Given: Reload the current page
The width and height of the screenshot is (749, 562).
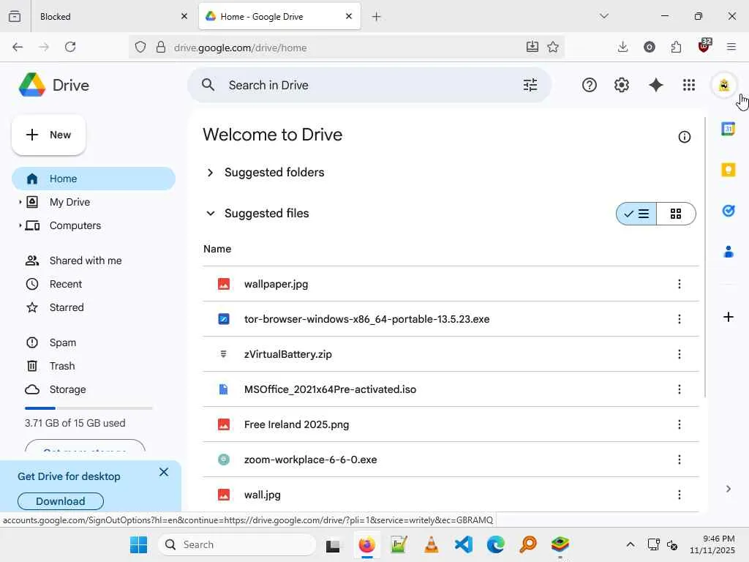Looking at the screenshot, I should tap(70, 47).
